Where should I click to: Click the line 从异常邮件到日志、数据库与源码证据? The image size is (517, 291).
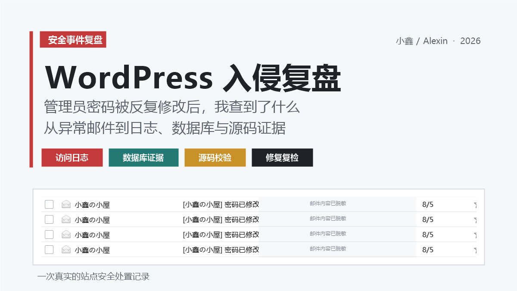pyautogui.click(x=165, y=128)
